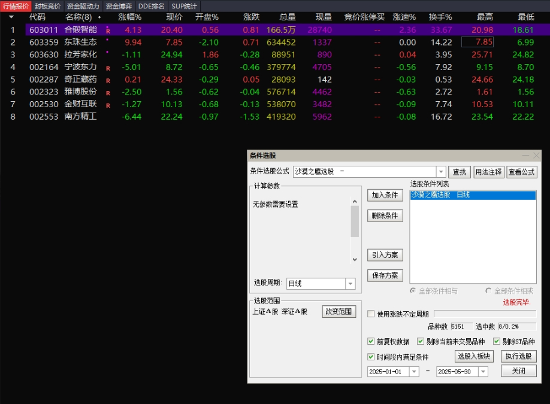This screenshot has height=404, width=550.
Task: Click R marker on 宁波东力 row
Action: (108, 68)
